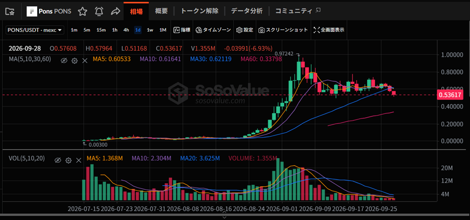Add Pons to favorites with the star
Image resolution: width=470 pixels, height=220 pixels.
click(82, 11)
